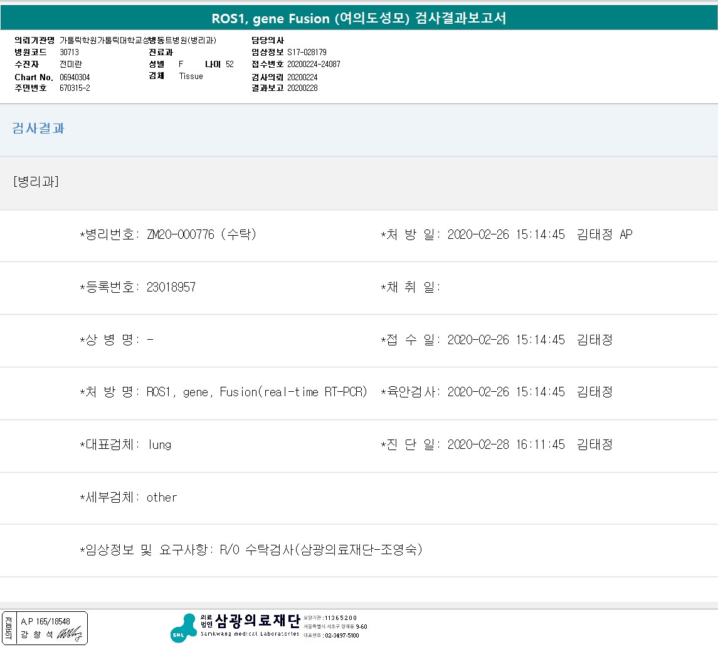
Task: Select age value 52
Action: [230, 64]
